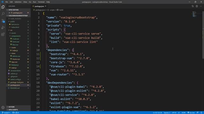The width and height of the screenshot is (204, 114).
Task: Open firebase.js in the explorer
Action: pos(18,65)
